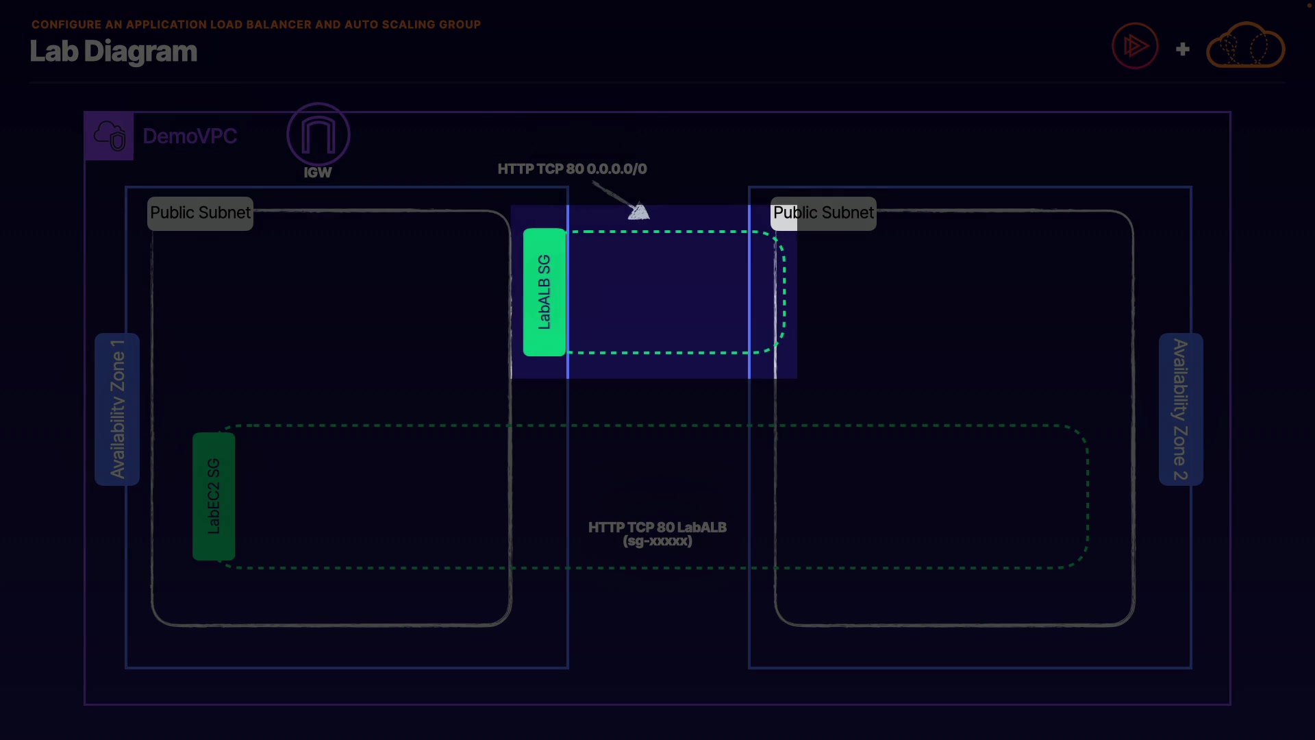
Task: Click the orange cloud guru logo
Action: [x=1245, y=47]
